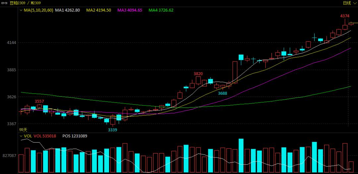Select the MA4 3726.62 value

point(161,10)
